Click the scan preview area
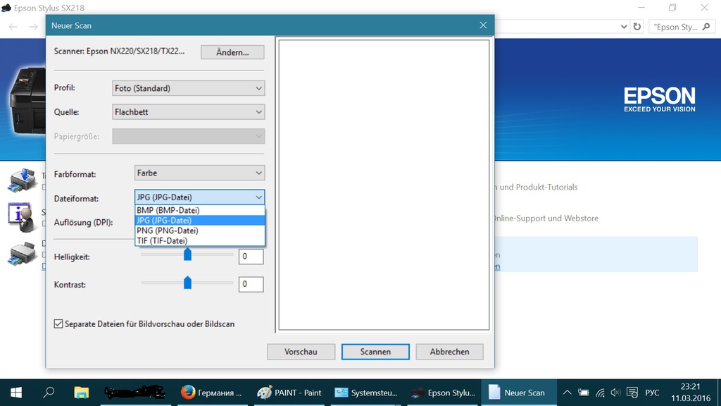 coord(384,185)
